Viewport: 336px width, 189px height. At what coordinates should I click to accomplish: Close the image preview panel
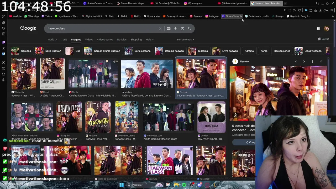pos(321,61)
